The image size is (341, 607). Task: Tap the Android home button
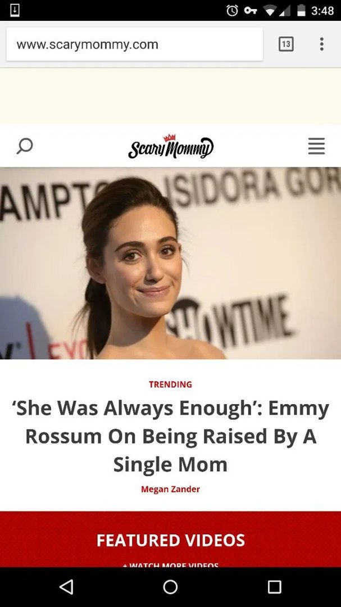[170, 586]
